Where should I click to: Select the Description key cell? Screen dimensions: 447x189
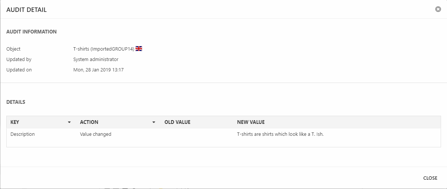22,134
